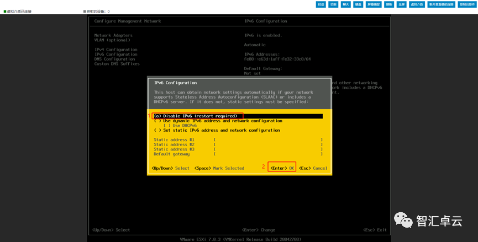This screenshot has height=242, width=478.
Task: Click <Esc> Cancel in the dialog
Action: pos(313,168)
